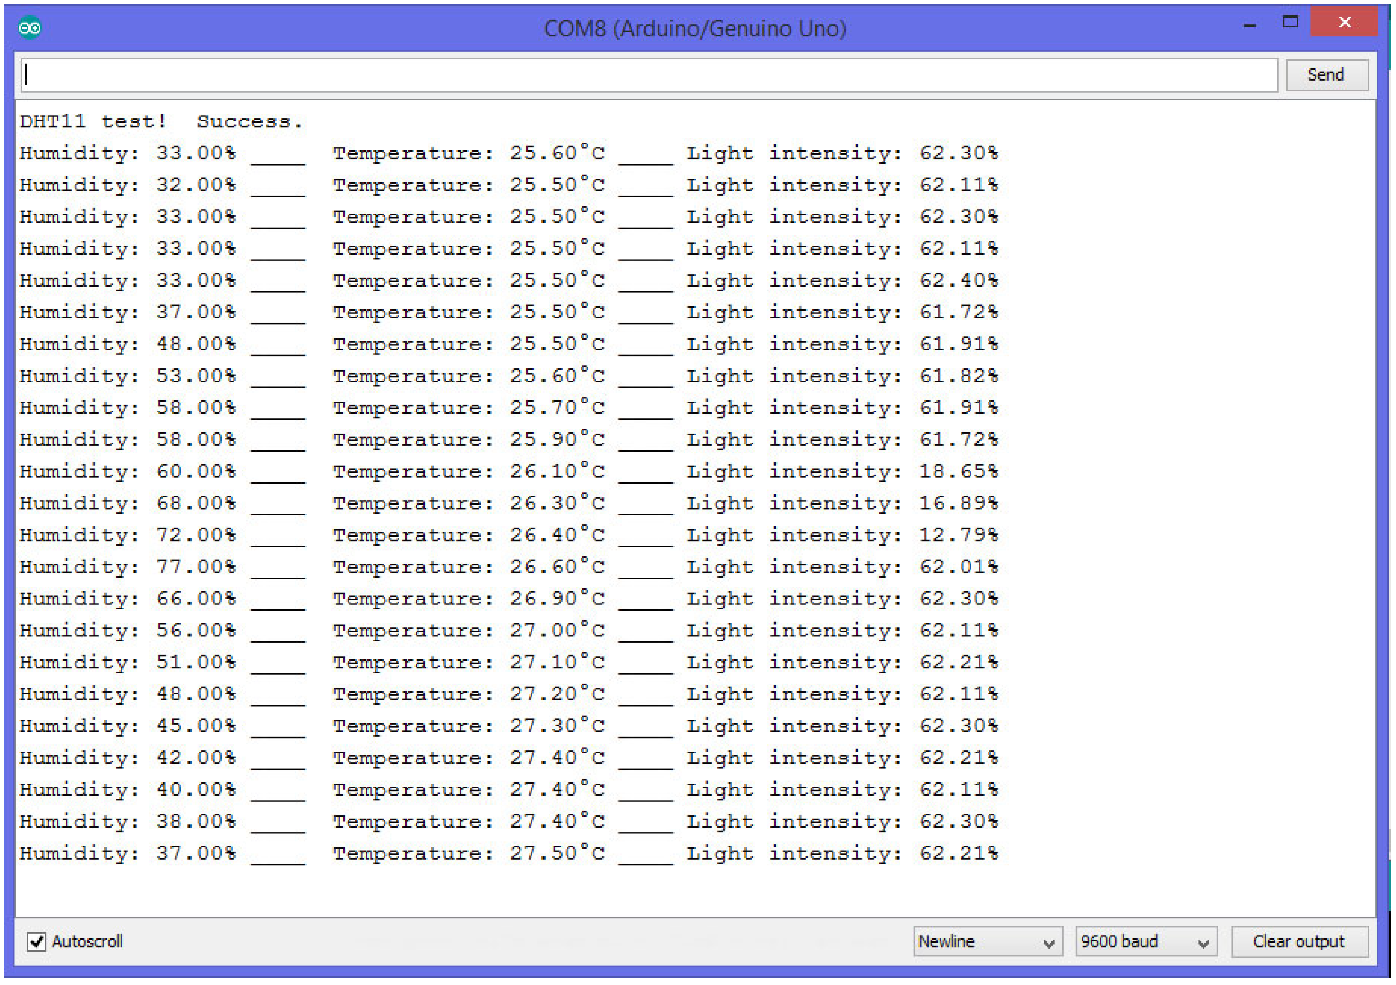Click the 'DHT11 test! Success.' line
This screenshot has height=985, width=1396.
[x=161, y=121]
